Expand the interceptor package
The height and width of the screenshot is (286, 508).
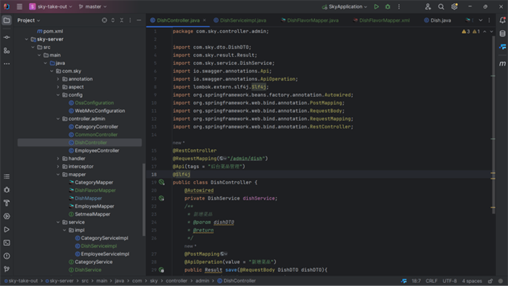58,166
